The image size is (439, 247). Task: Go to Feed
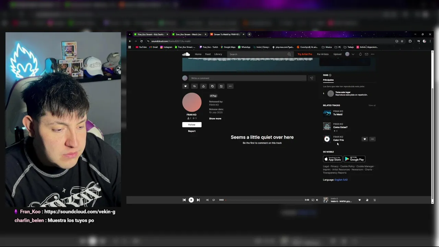[208, 54]
